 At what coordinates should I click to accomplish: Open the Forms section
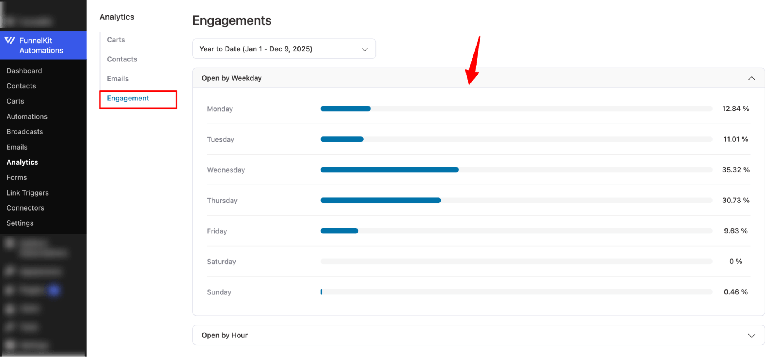[17, 177]
